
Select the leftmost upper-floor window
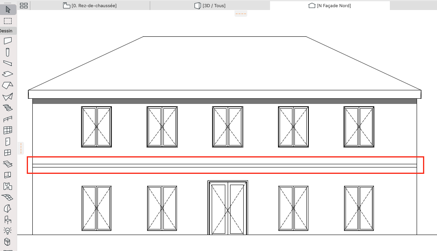96,127
